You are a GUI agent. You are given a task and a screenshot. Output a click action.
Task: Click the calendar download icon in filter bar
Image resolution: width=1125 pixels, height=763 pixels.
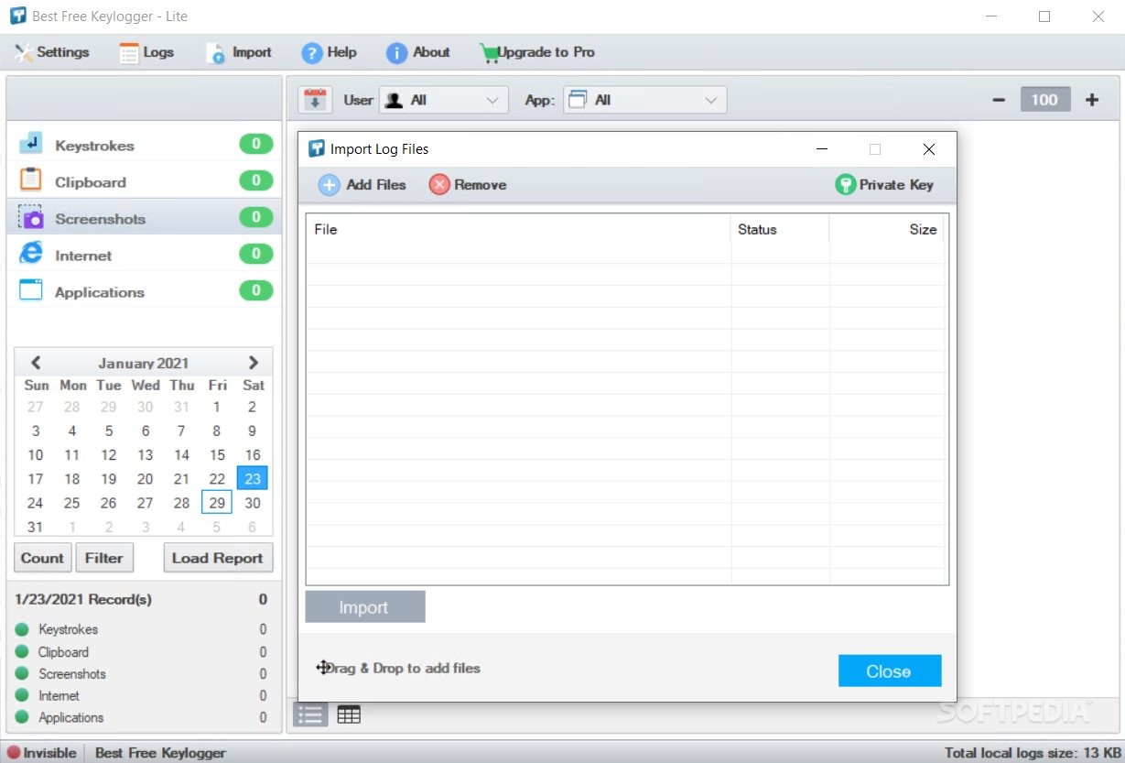[315, 100]
